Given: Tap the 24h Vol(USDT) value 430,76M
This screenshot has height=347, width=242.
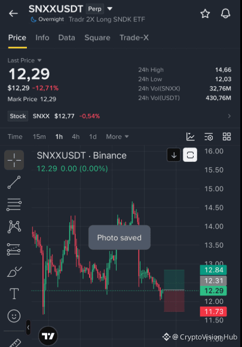Looking at the screenshot, I should pos(218,98).
